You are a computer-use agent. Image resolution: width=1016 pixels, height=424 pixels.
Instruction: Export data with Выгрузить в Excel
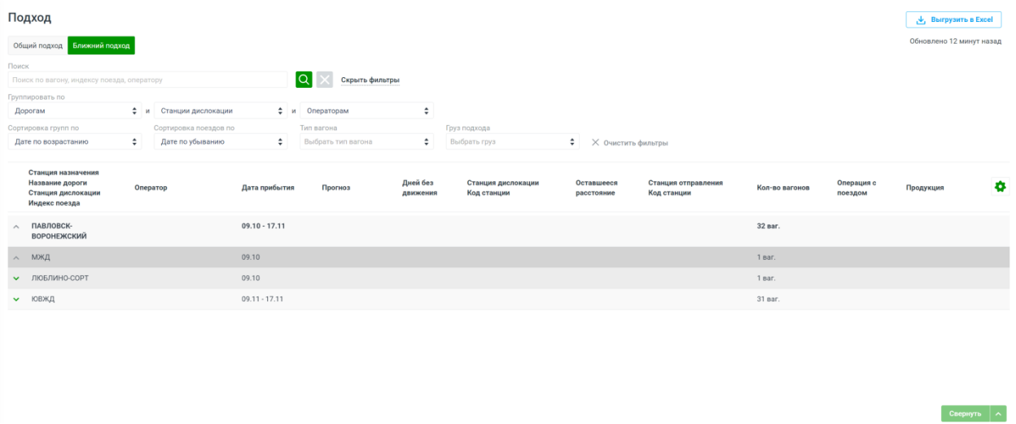tap(953, 20)
